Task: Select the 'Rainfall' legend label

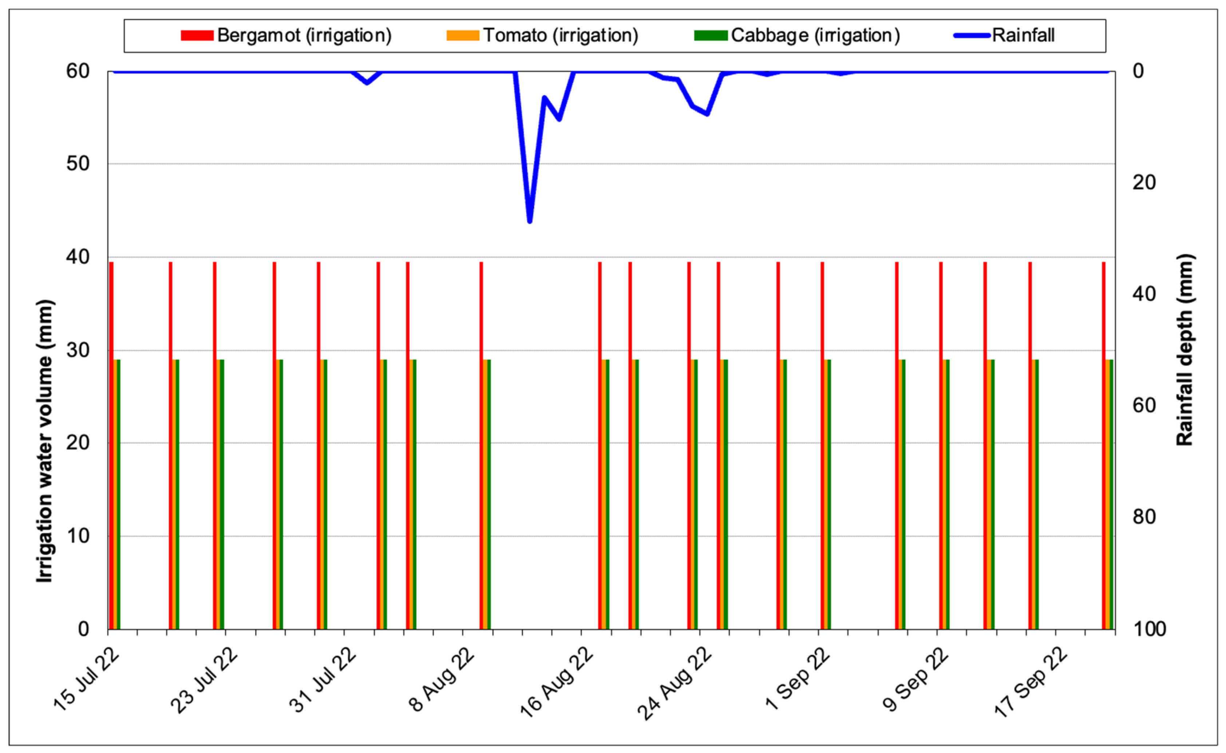Action: (1023, 35)
